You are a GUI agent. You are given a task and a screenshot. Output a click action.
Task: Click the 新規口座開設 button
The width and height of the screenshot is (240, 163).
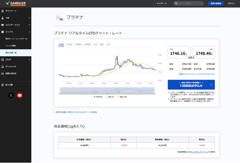tap(216, 3)
